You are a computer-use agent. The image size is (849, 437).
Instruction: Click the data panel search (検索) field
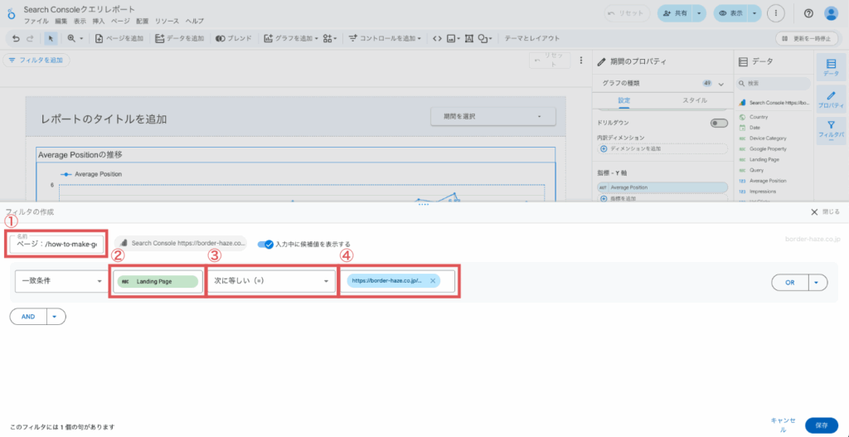[x=774, y=84]
